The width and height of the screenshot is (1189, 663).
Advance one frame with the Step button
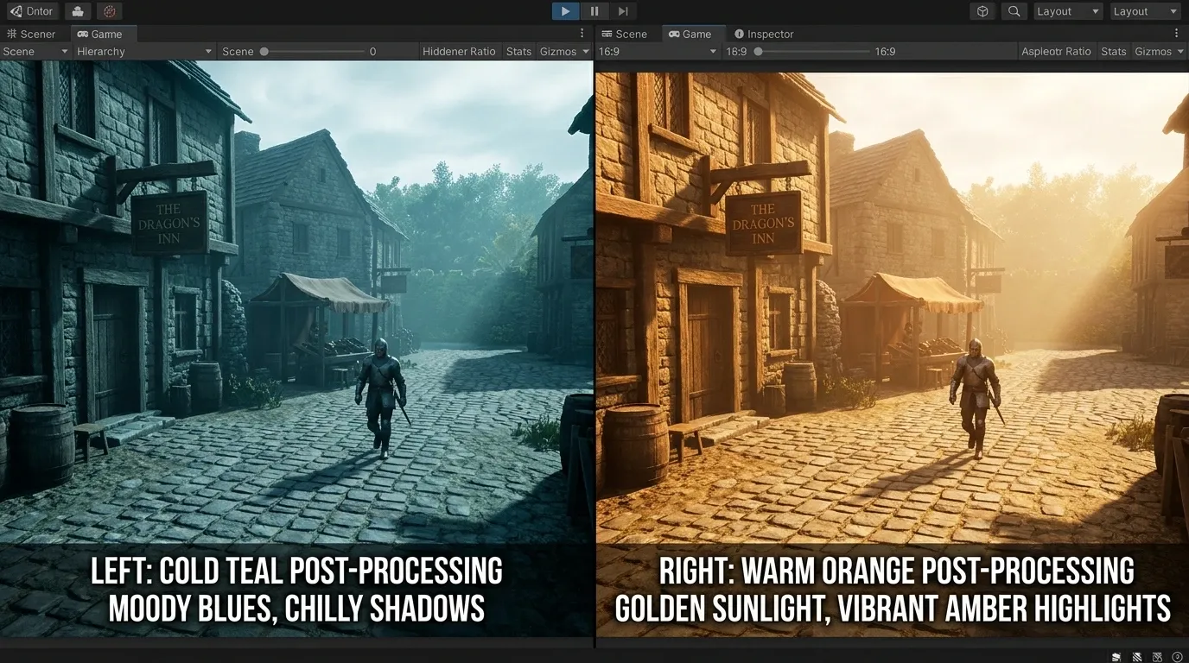(623, 11)
